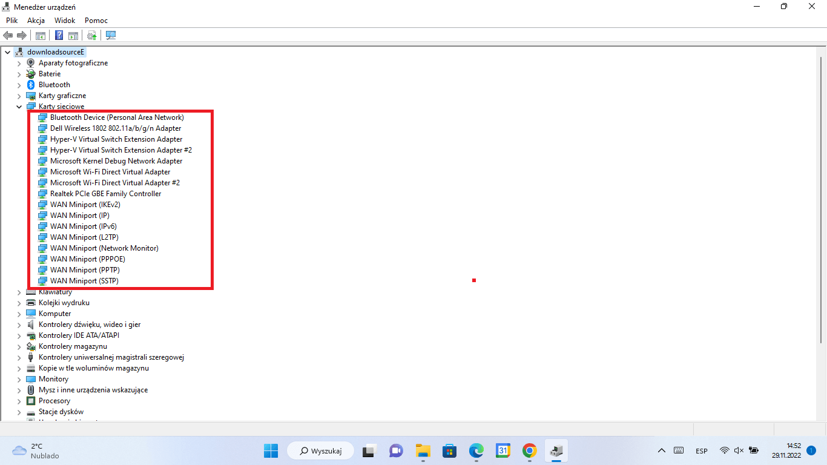Click the Wyszukaj search box on the taskbar

click(319, 450)
